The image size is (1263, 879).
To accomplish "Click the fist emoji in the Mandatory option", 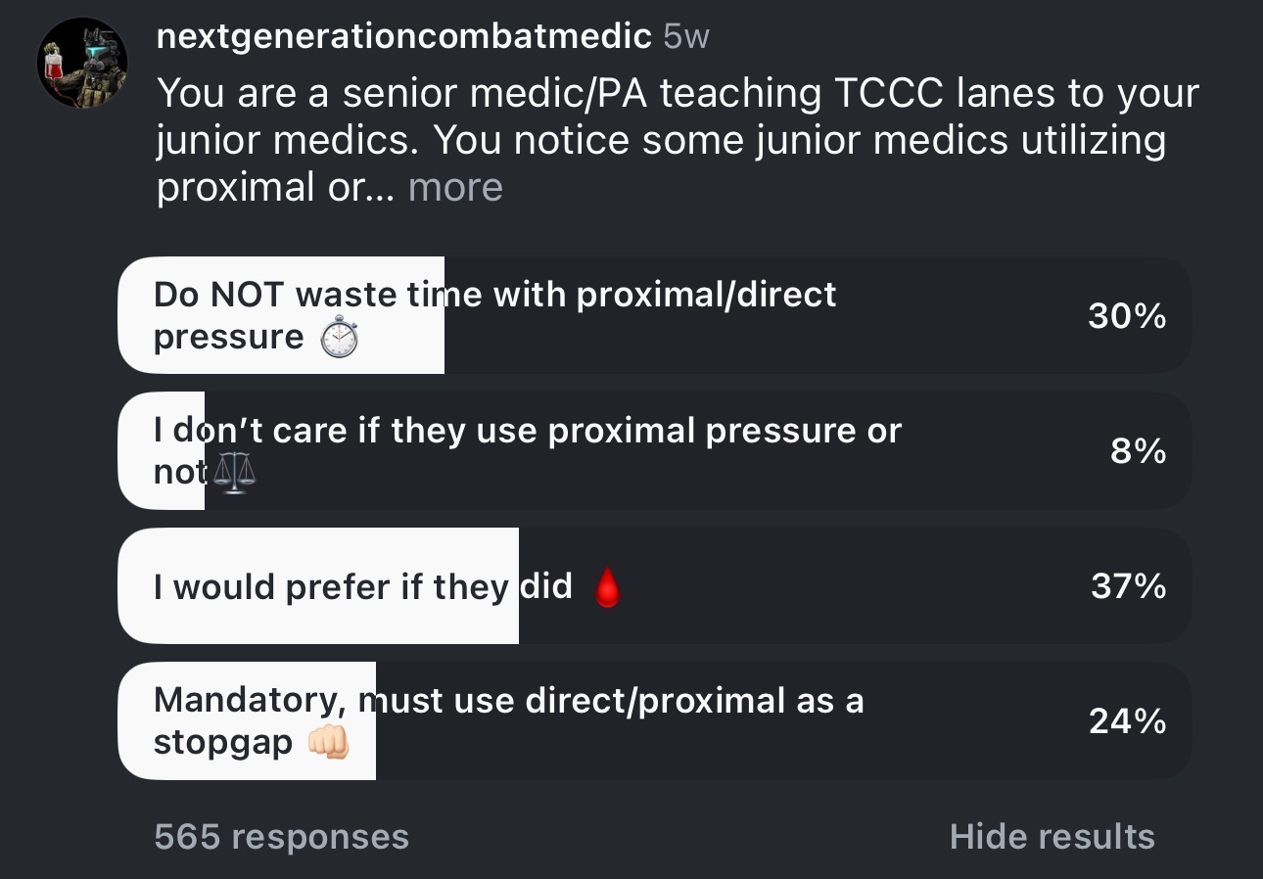I will tap(328, 743).
